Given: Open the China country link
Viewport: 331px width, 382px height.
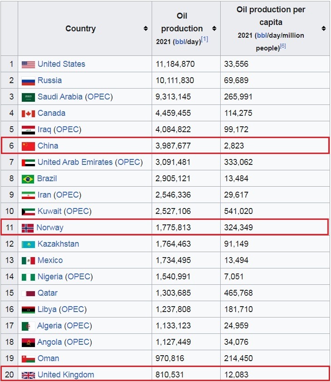Looking at the screenshot, I should 48,146.
